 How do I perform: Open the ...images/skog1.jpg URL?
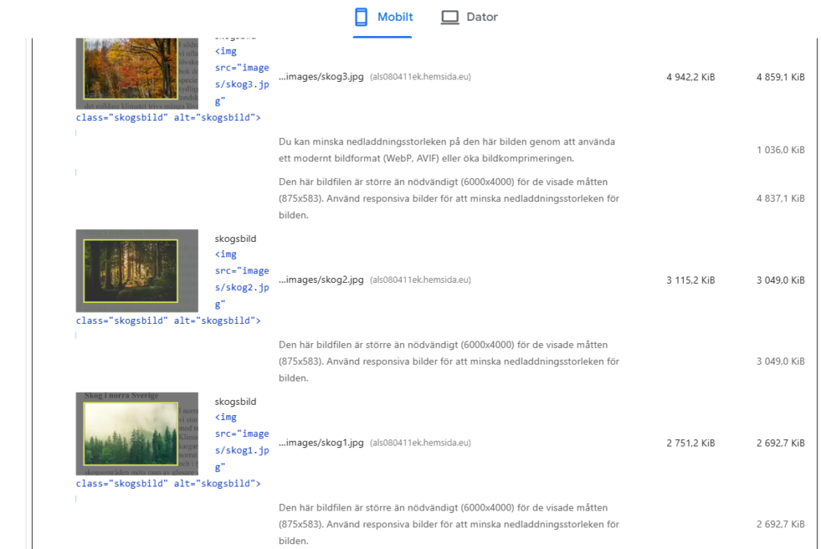(x=321, y=442)
